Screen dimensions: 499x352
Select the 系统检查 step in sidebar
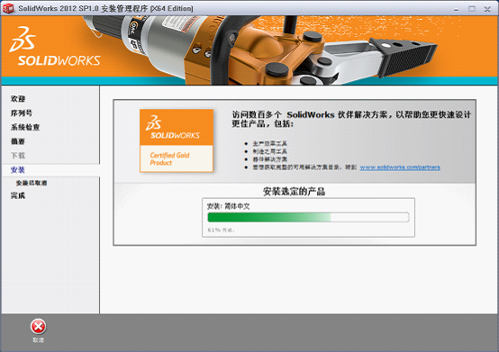coord(25,127)
